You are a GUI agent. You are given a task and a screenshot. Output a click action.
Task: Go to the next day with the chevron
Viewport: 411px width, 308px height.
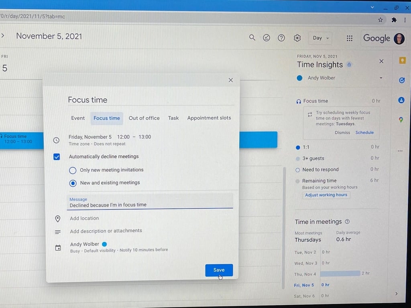point(3,35)
